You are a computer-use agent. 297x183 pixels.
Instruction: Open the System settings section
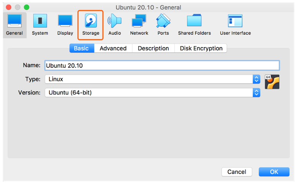click(40, 25)
